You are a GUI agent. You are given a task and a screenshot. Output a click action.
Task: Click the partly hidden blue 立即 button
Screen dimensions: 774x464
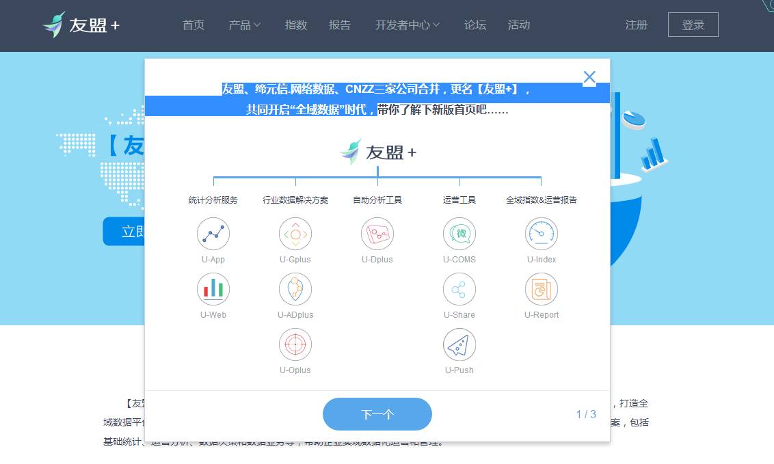pos(124,231)
